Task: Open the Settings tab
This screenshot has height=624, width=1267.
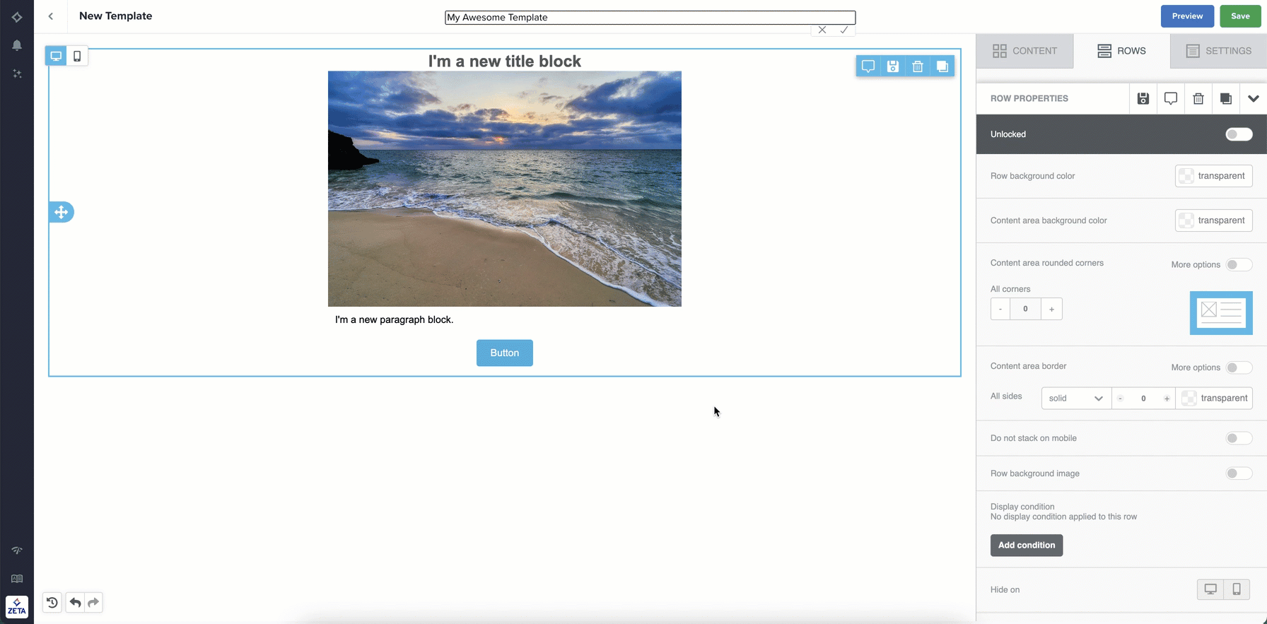Action: click(x=1218, y=51)
